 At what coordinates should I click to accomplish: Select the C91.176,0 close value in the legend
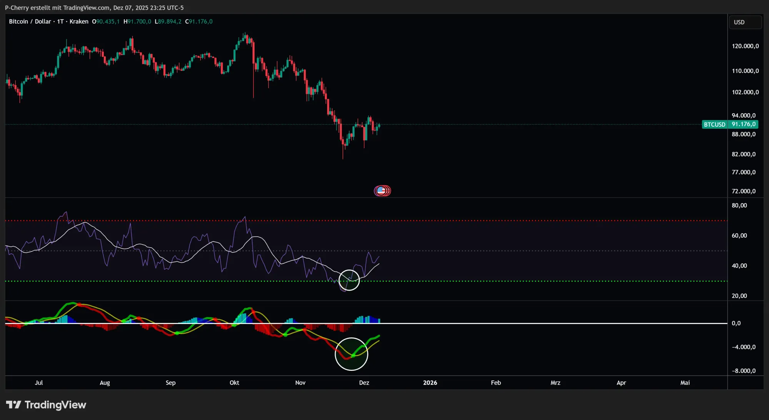tap(198, 21)
